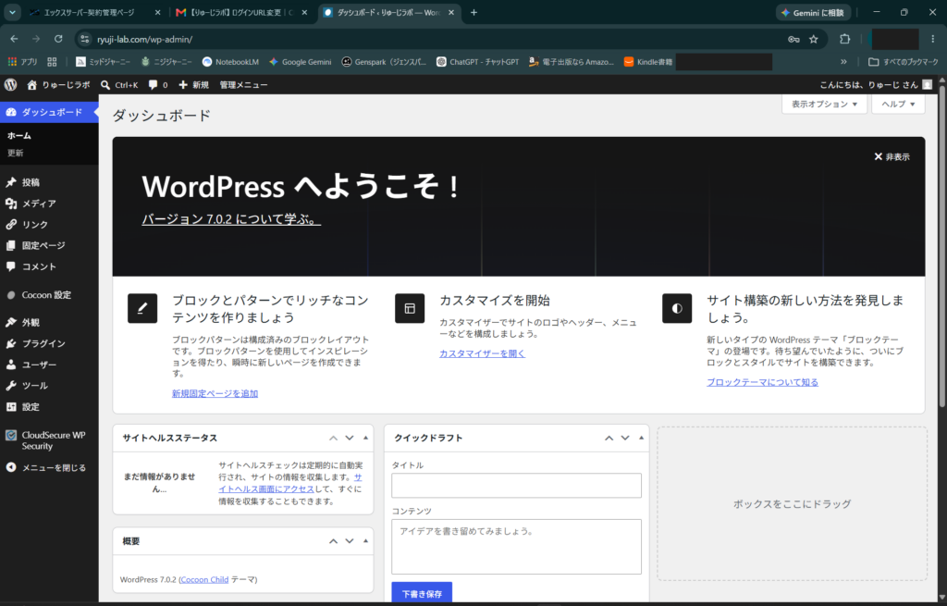Click Cocoon Child theme link
The height and width of the screenshot is (606, 947).
coord(204,579)
